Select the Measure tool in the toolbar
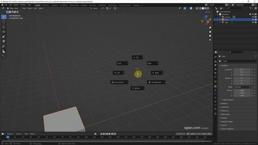The width and height of the screenshot is (258, 145). pos(4,52)
